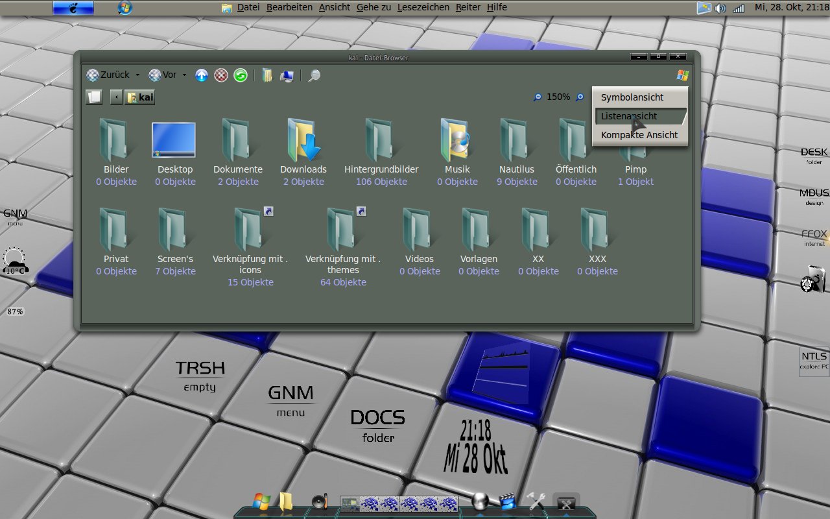This screenshot has width=830, height=519.
Task: Click the Pimp folder label
Action: pos(635,169)
